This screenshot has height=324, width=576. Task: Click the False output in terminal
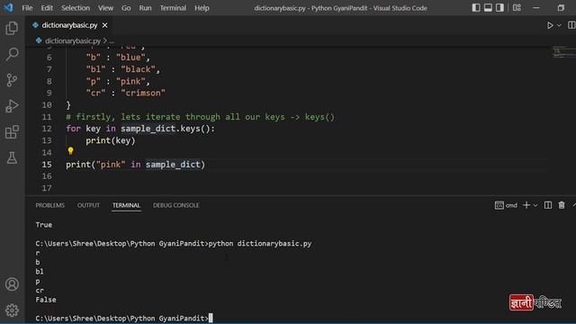click(x=46, y=300)
